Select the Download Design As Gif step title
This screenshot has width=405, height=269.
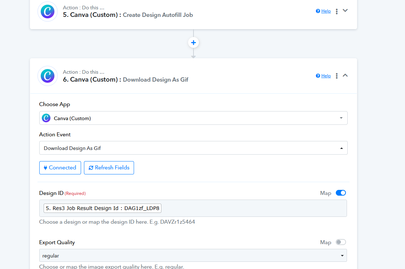[x=155, y=80]
